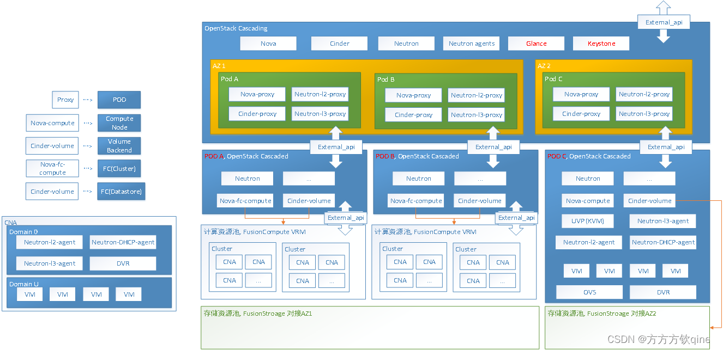Click Neutron box in POD C Cascaded
The width and height of the screenshot is (723, 350).
(x=588, y=179)
